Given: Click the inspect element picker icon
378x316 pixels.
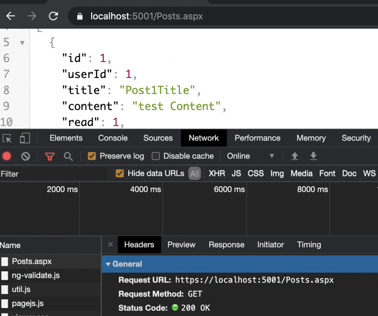Looking at the screenshot, I should (x=7, y=138).
